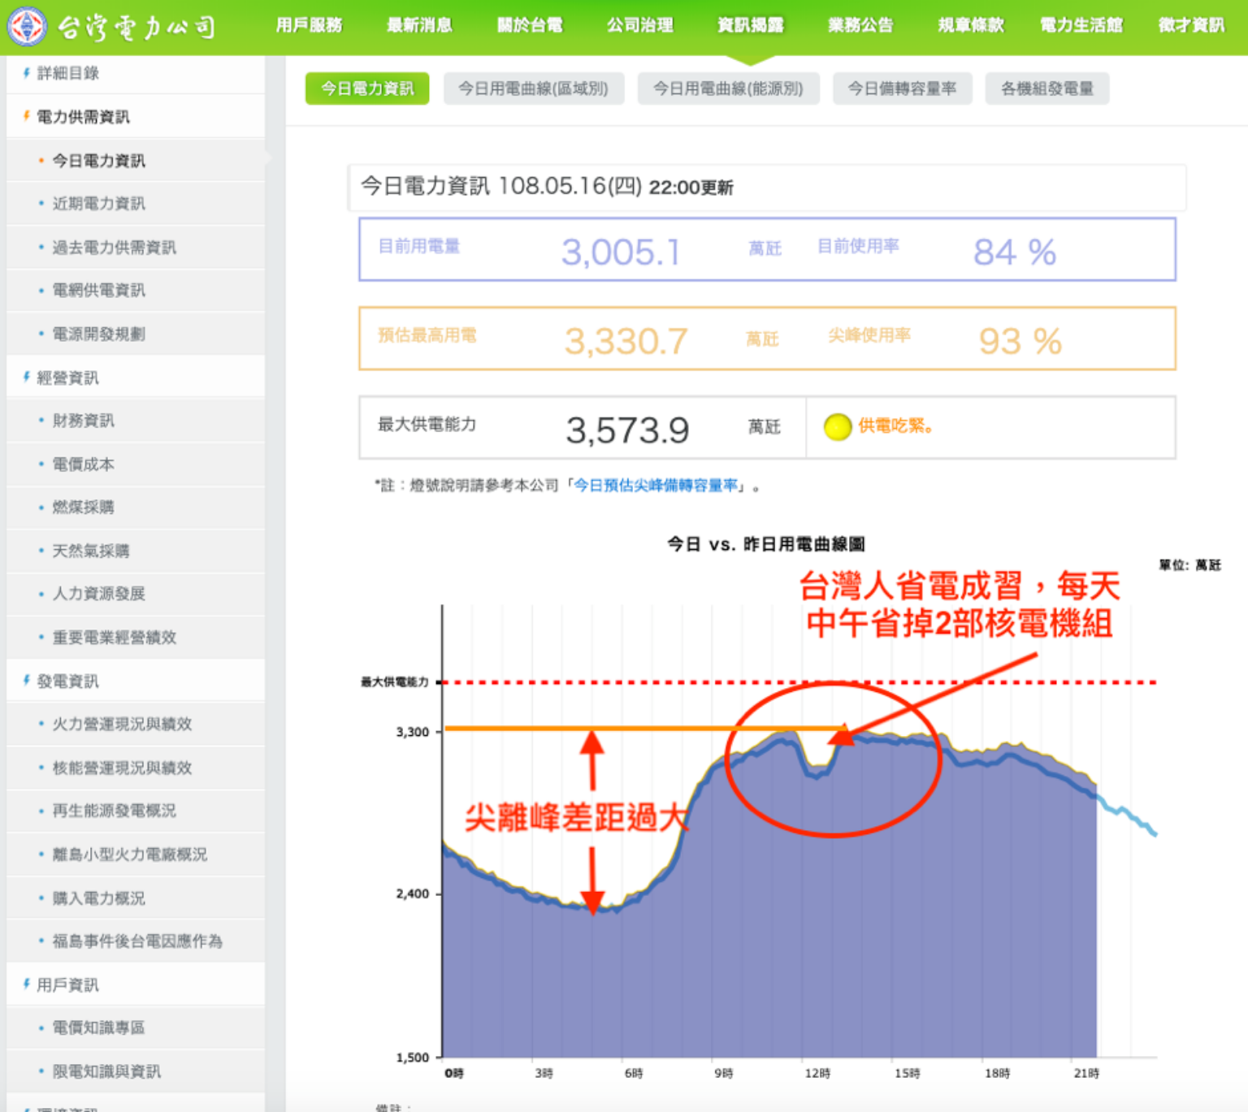This screenshot has width=1248, height=1112.
Task: Open 今日預估尖峰備轉容量率 link
Action: 656,486
